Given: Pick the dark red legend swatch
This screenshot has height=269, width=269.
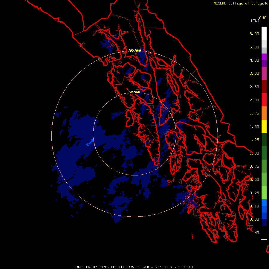Looking at the screenshot, I should (x=264, y=87).
